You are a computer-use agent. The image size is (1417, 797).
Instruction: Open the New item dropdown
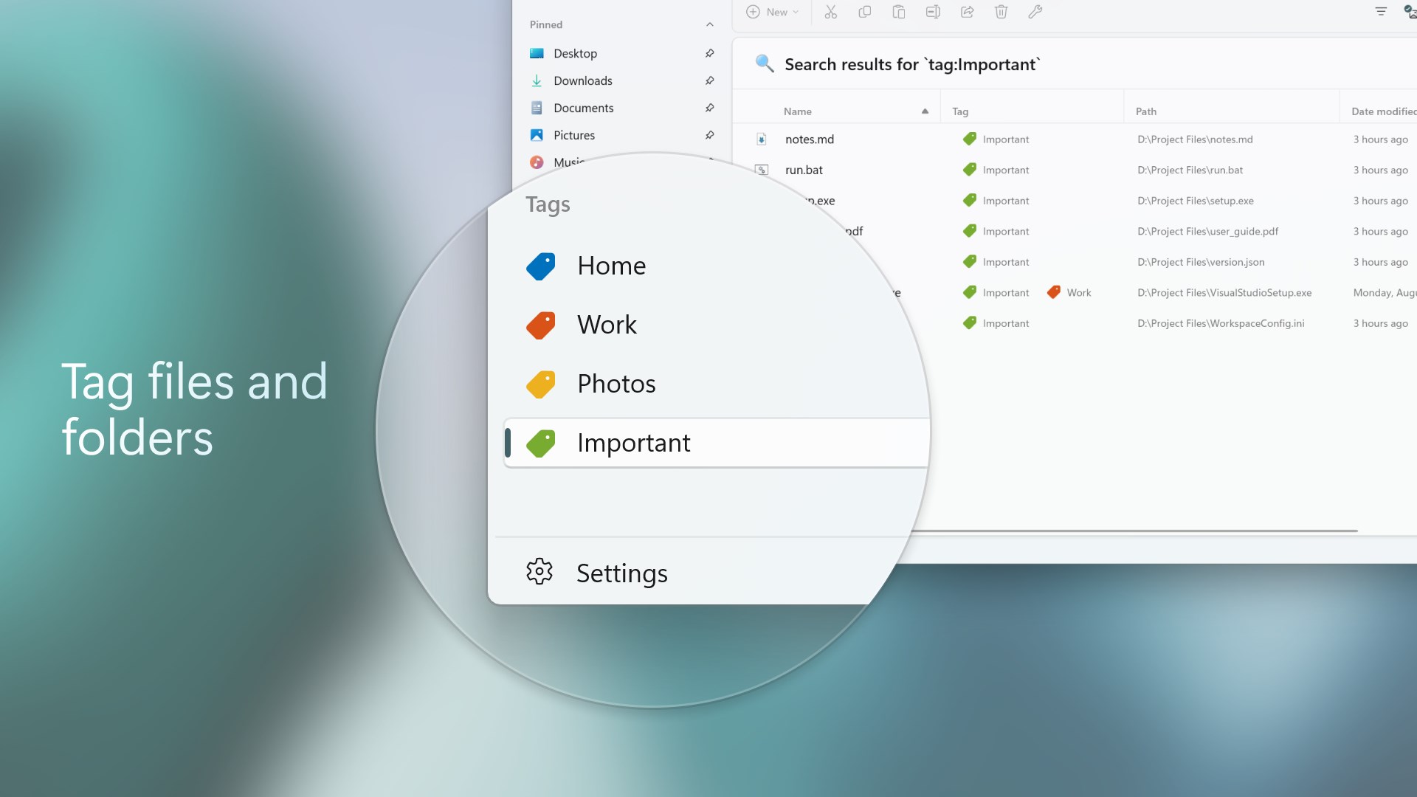tap(772, 12)
